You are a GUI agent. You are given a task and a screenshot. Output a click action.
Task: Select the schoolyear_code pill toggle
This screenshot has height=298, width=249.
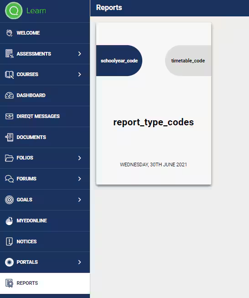coord(119,61)
